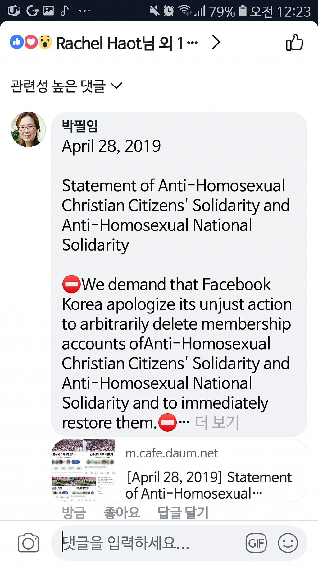
Task: Open 박필임's profile picture
Action: pyautogui.click(x=28, y=129)
